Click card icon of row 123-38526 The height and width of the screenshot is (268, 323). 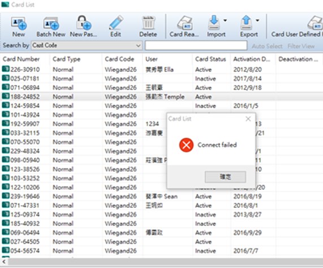(6, 168)
